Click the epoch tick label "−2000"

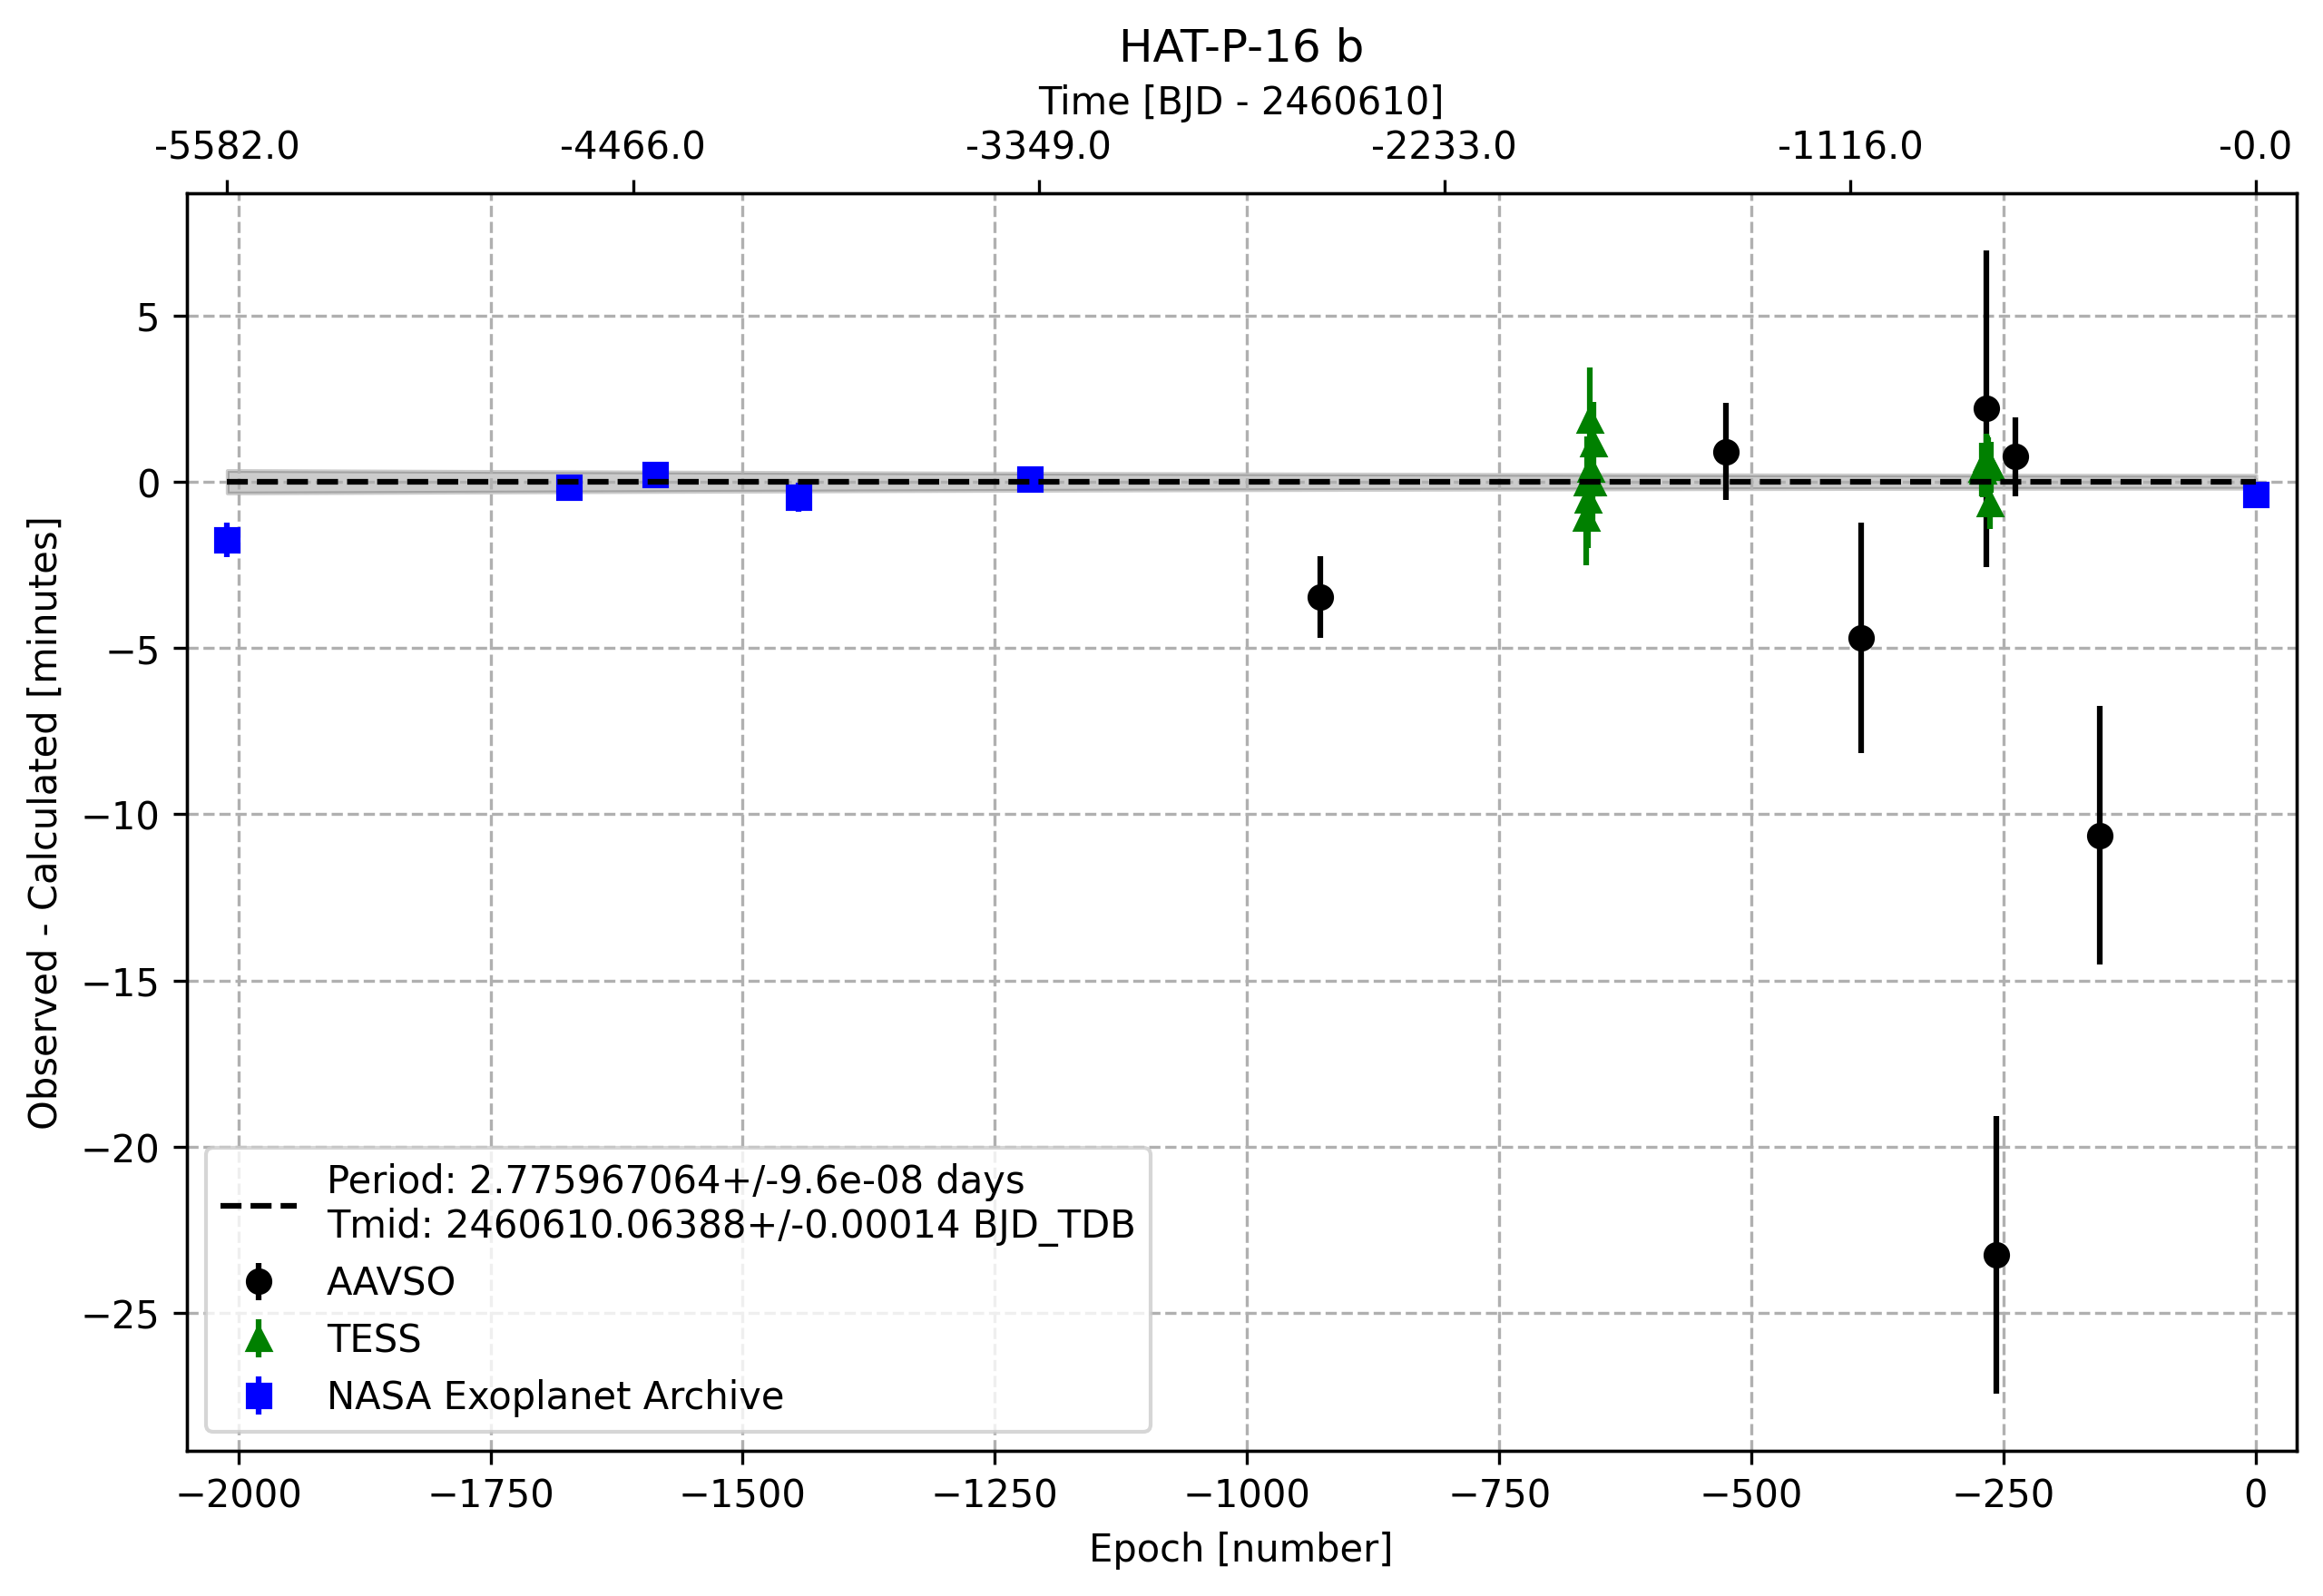coord(239,1495)
